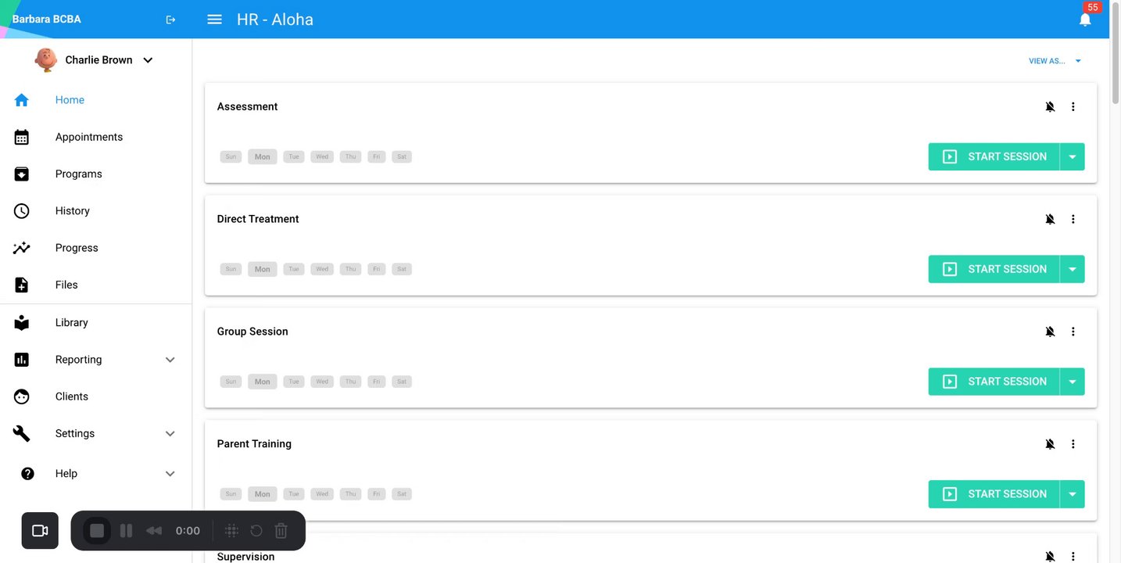Viewport: 1121px width, 563px height.
Task: Click the Library book icon
Action: pyautogui.click(x=22, y=322)
